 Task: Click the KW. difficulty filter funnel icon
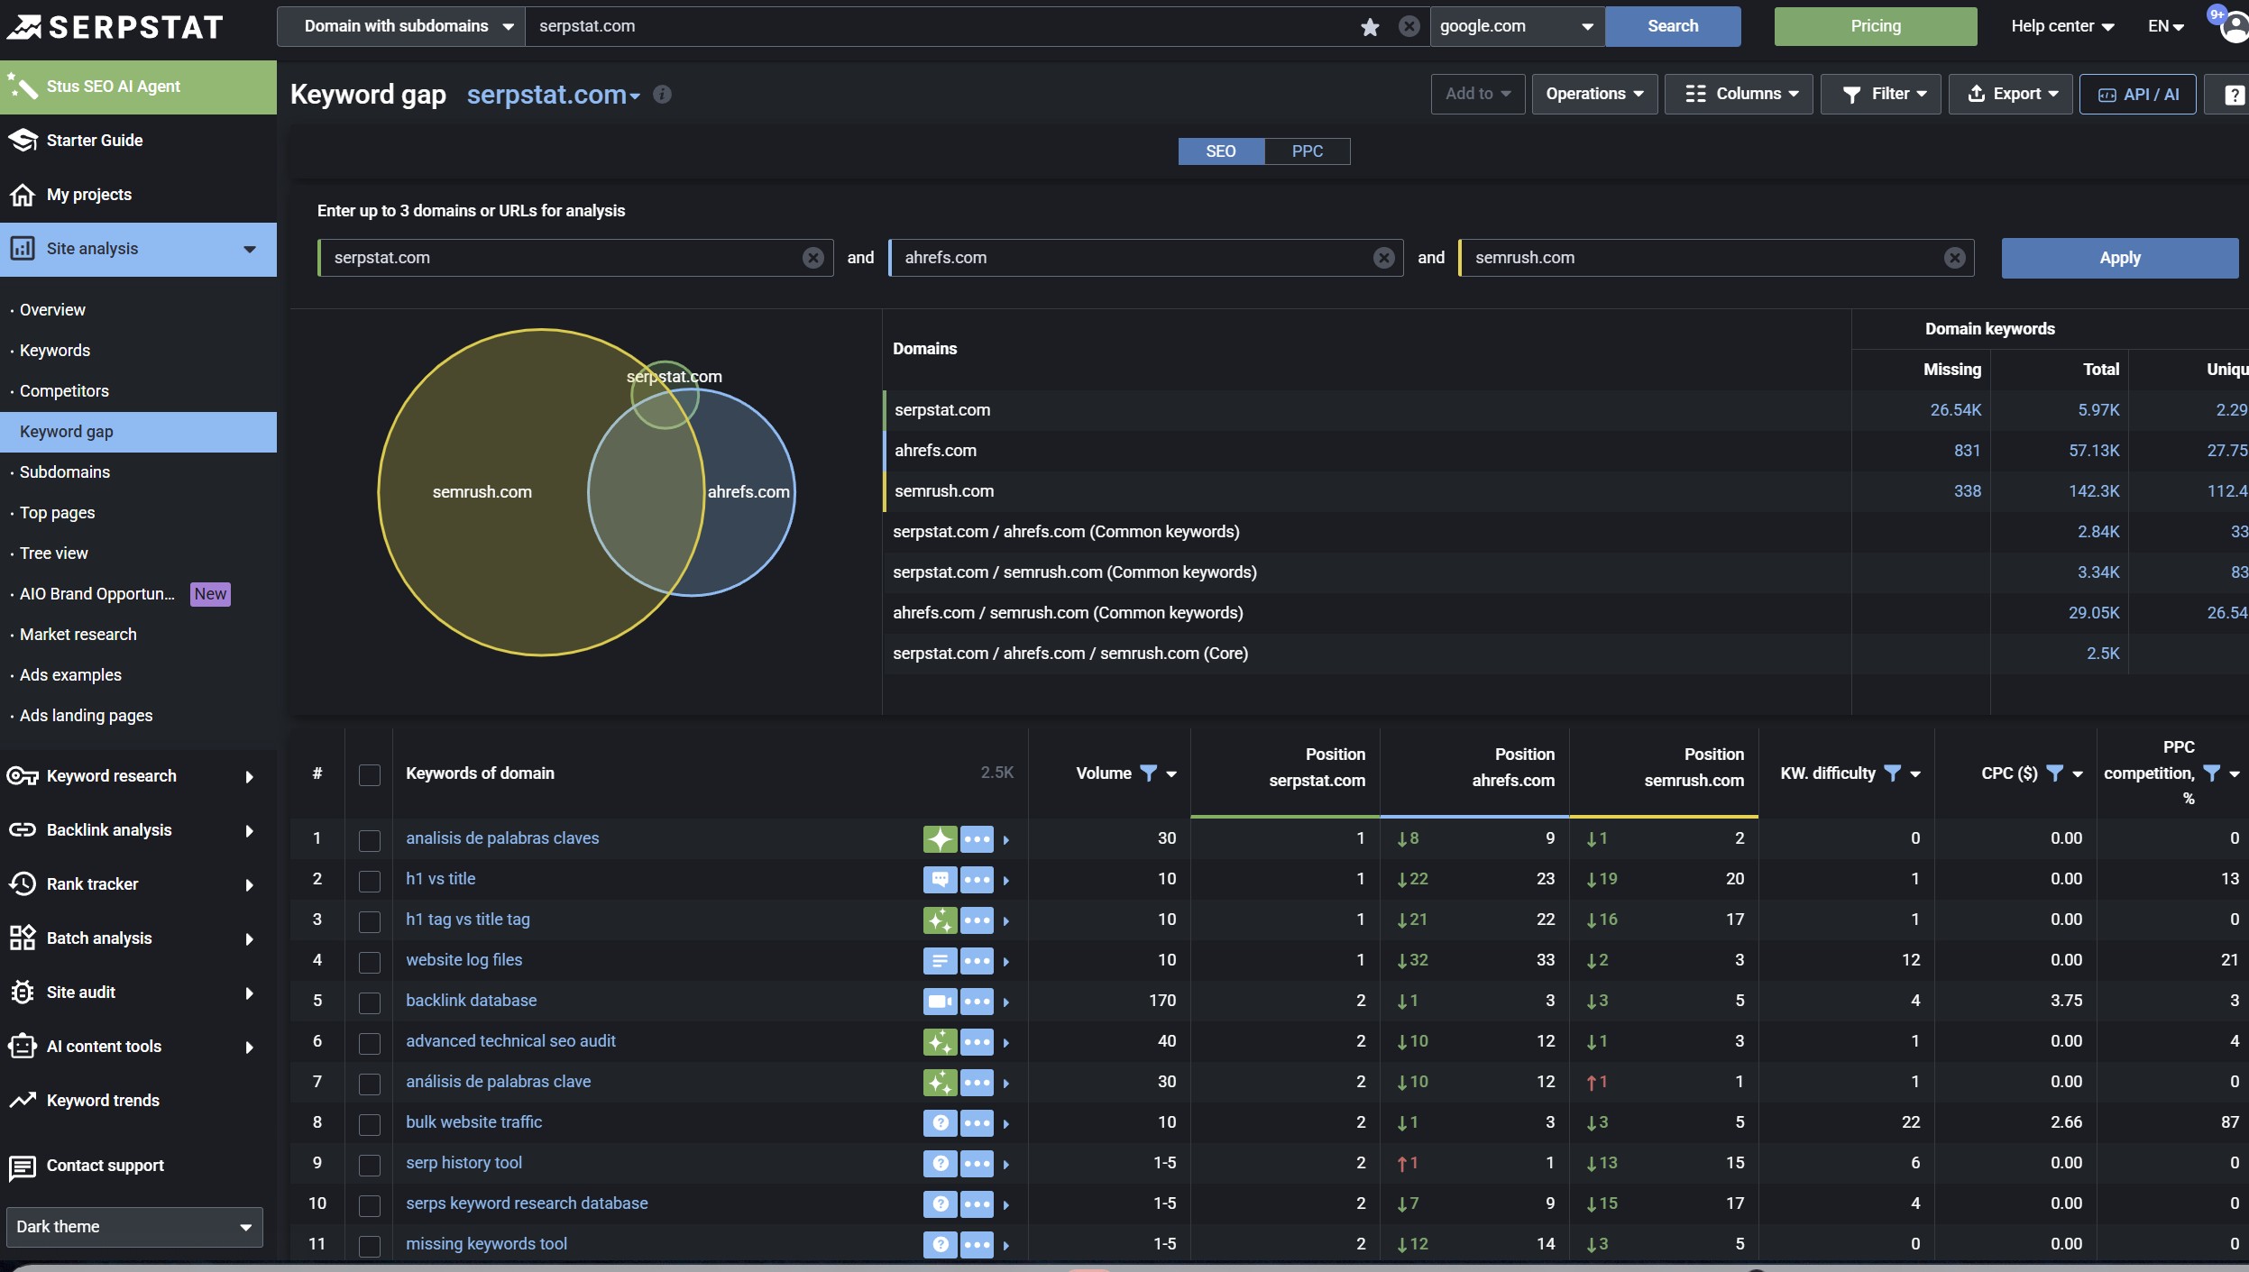coord(1892,773)
